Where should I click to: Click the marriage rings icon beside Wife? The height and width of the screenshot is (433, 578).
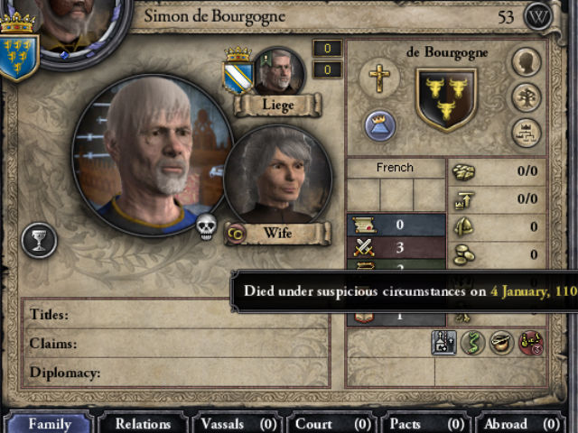[236, 234]
